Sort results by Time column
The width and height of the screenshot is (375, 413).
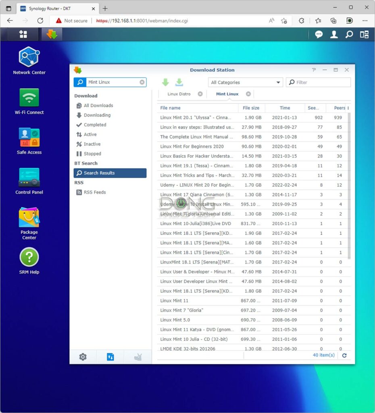coord(285,108)
